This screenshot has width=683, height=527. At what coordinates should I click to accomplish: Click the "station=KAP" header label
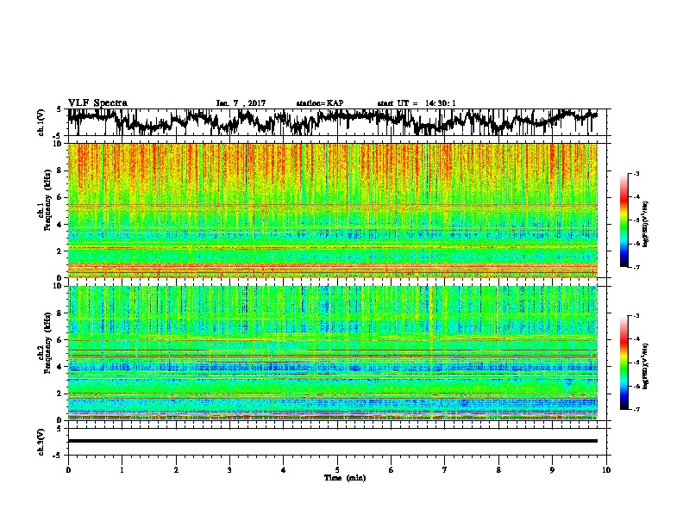319,103
